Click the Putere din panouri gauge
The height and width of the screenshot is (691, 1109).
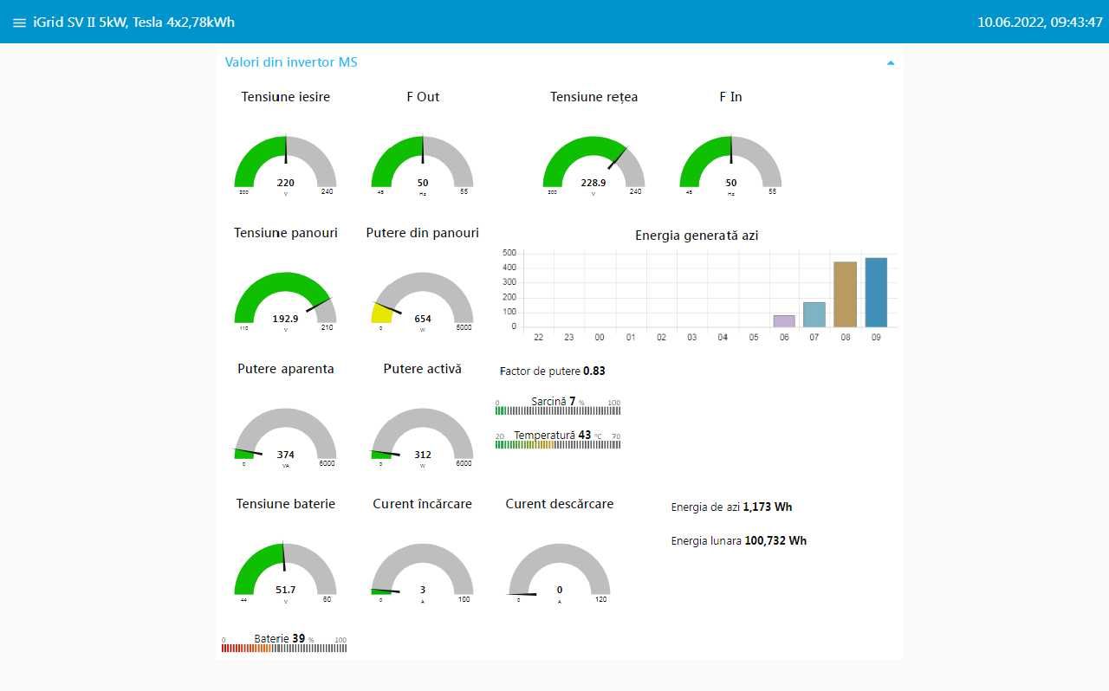(x=423, y=301)
